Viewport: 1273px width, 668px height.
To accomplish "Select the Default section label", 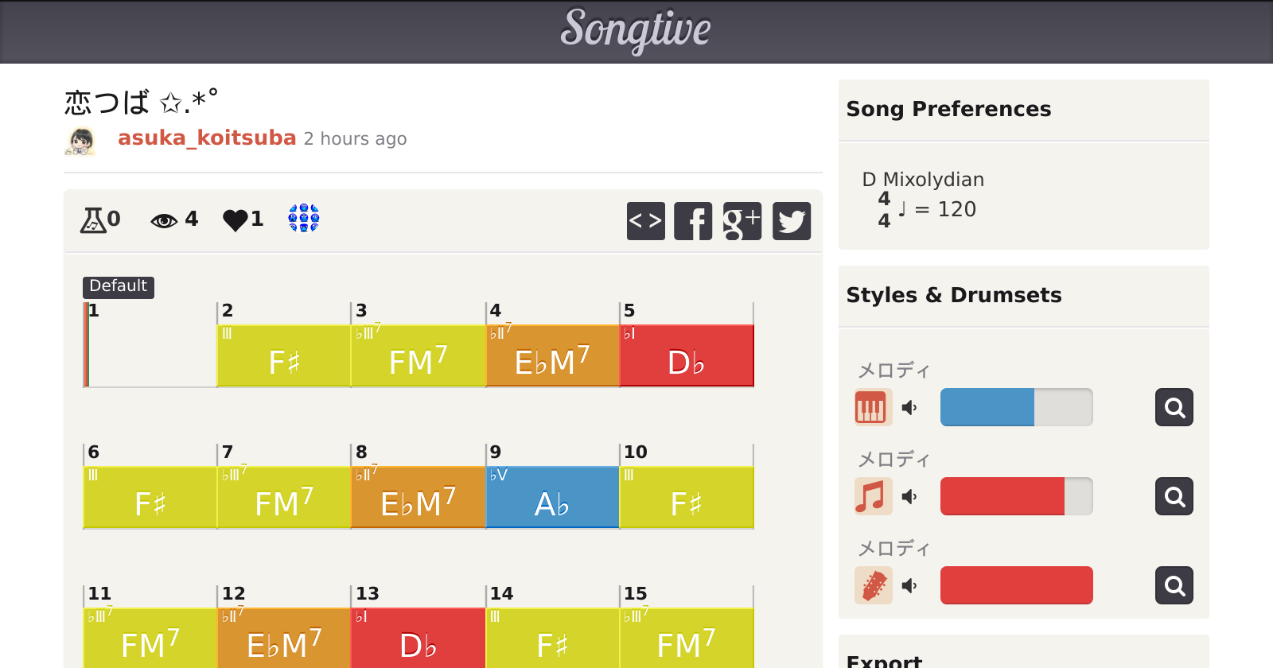I will (x=118, y=286).
